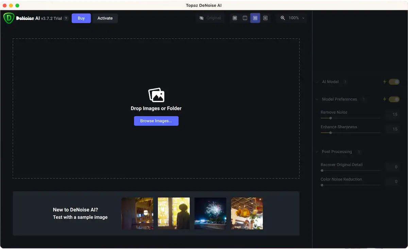Open the help question mark beside Trial
This screenshot has height=249, width=408.
[x=66, y=18]
